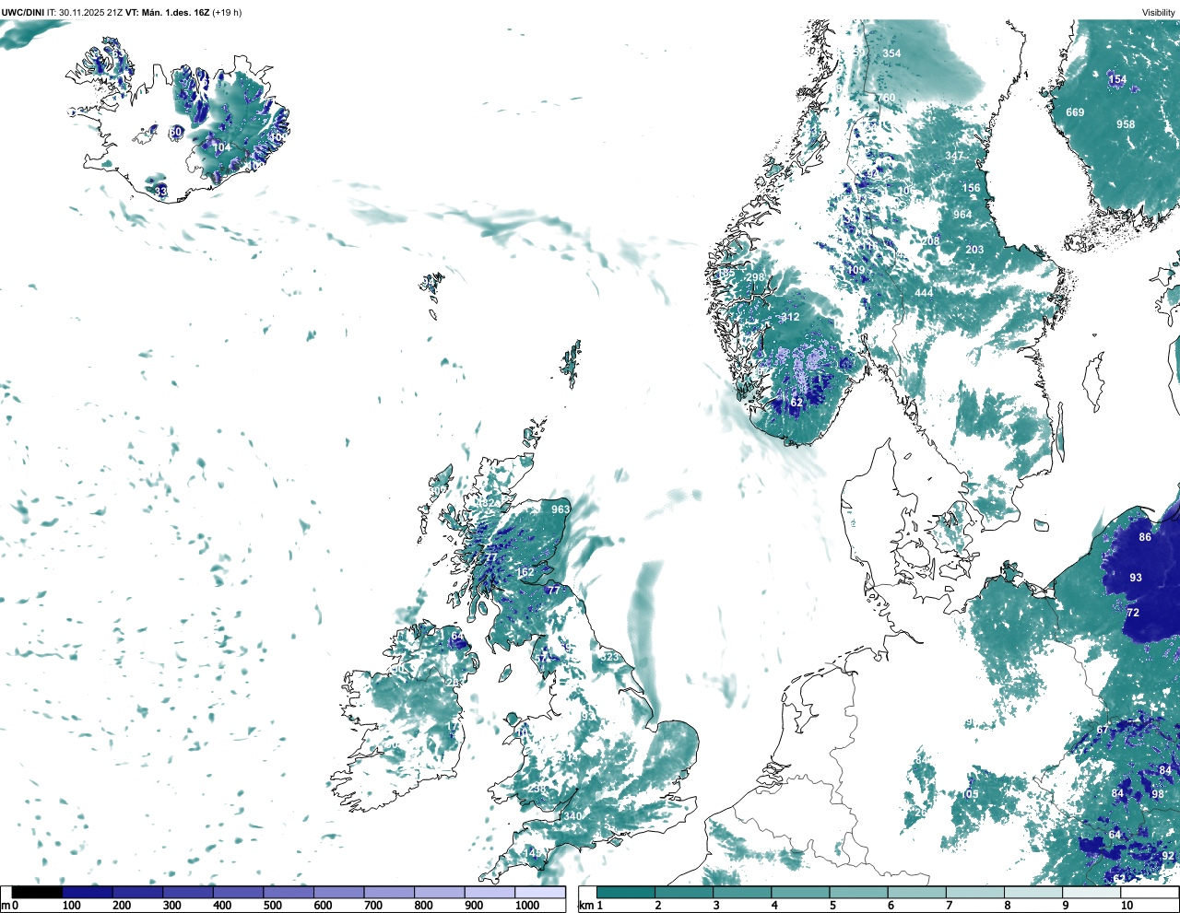Click the pale lavender 1000 m legend swatch

pos(540,893)
